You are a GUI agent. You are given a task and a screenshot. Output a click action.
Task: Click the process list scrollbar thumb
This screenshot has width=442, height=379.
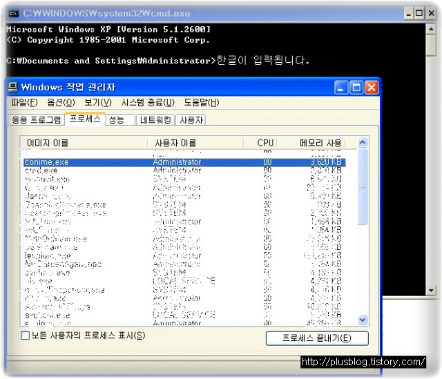[363, 186]
